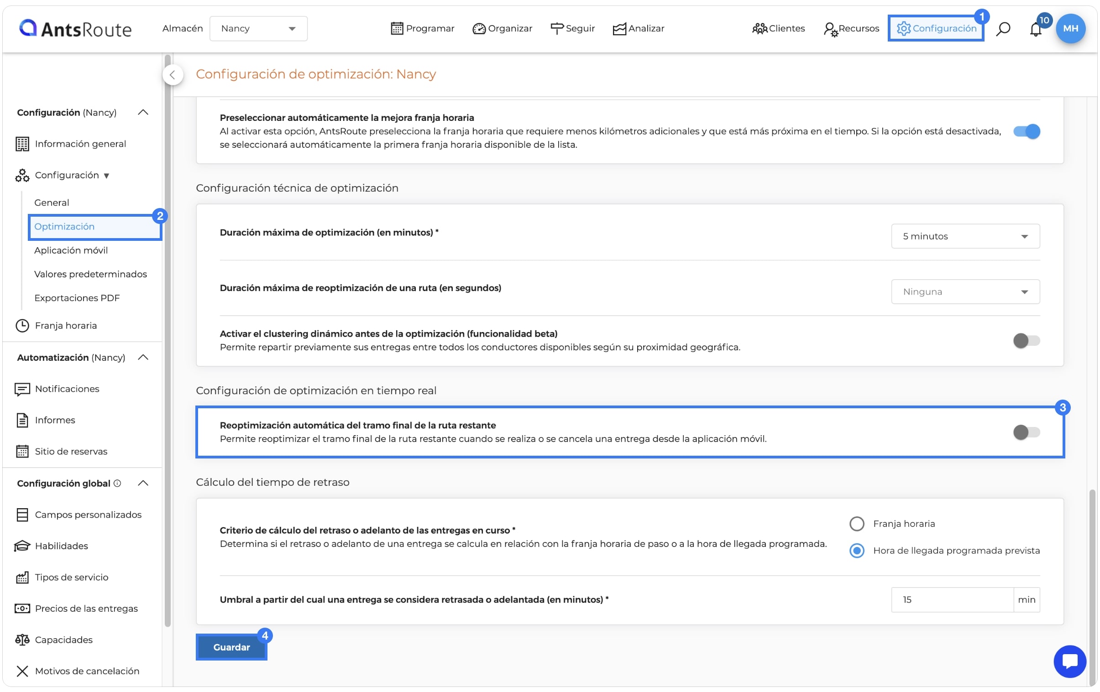Screen dimensions: 1100x692
Task: Select Hora de llegada programada prevista radio
Action: coord(857,551)
